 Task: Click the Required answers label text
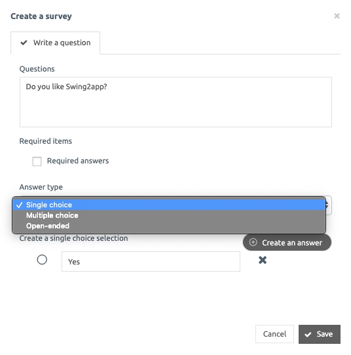(x=78, y=161)
